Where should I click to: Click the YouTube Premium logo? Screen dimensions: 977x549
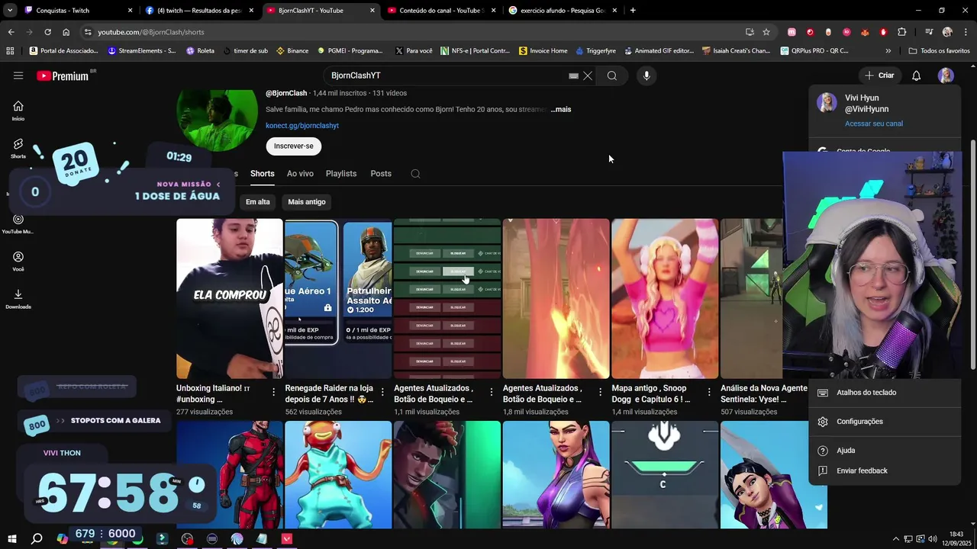[x=63, y=75]
